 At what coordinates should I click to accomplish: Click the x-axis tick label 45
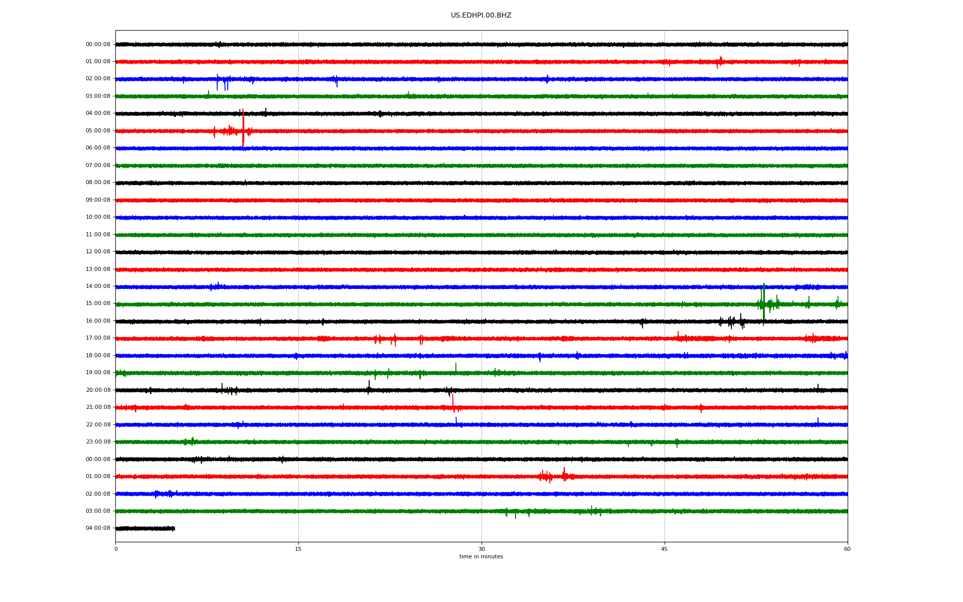[x=664, y=549]
